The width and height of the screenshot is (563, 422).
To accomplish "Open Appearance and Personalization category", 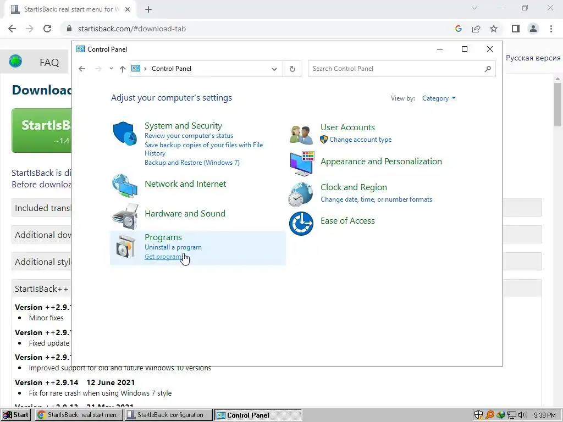I will point(381,162).
